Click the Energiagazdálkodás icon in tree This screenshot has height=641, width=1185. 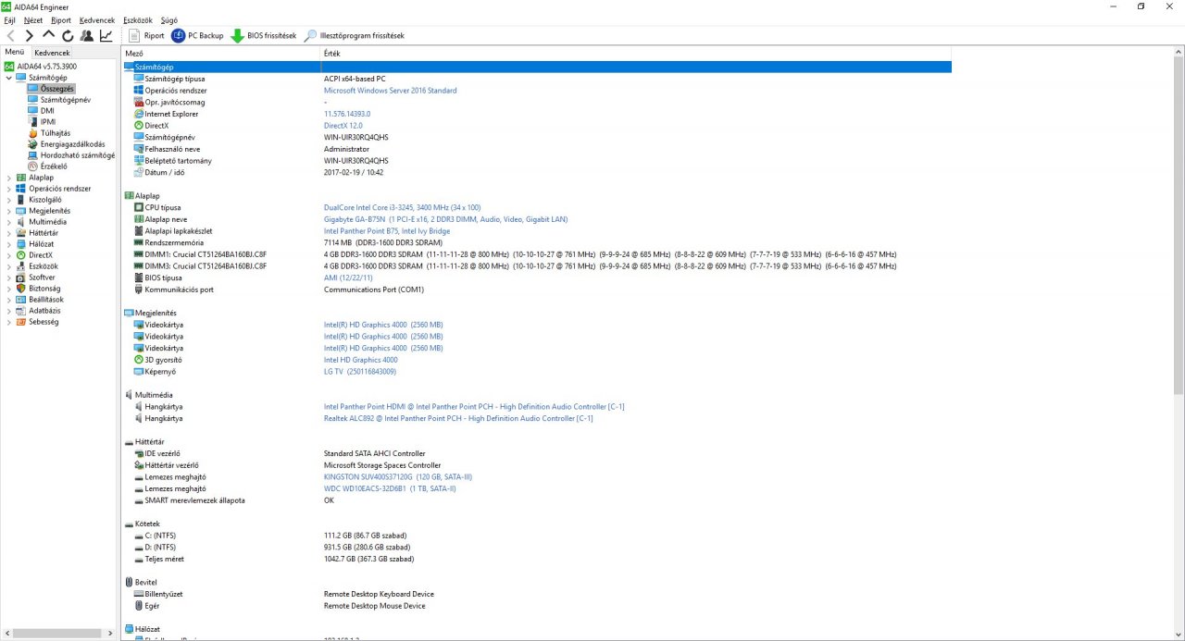point(33,144)
